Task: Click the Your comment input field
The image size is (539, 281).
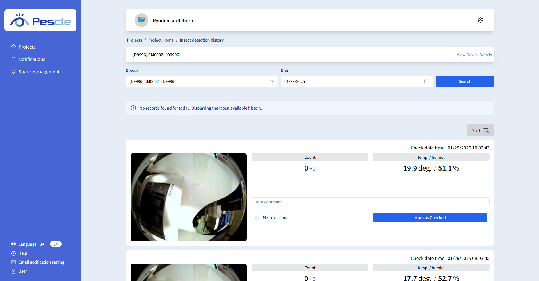Action: tap(370, 202)
